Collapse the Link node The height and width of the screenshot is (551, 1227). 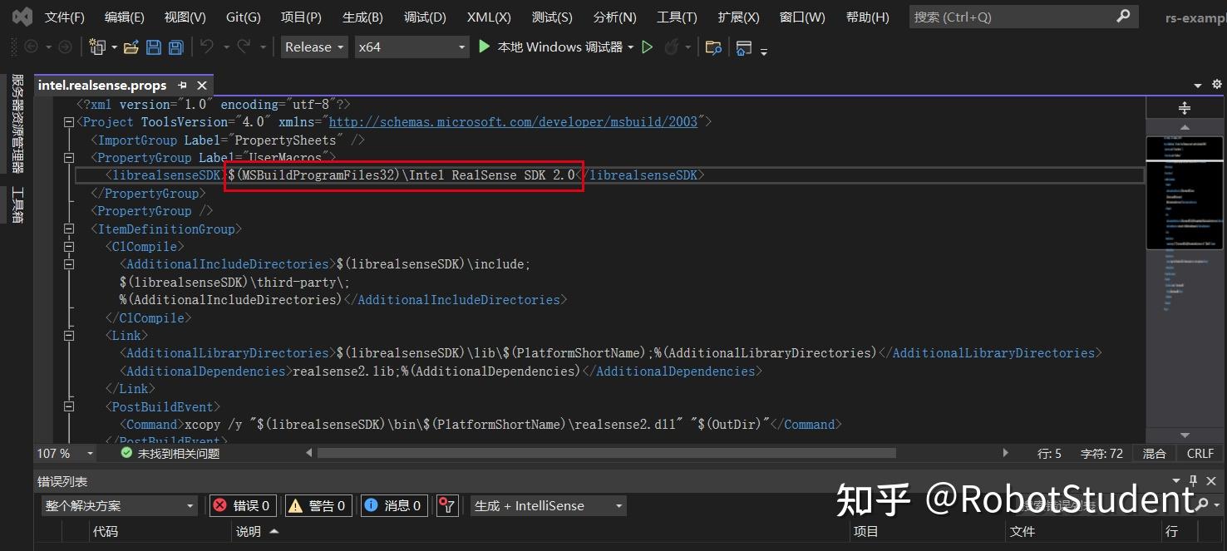click(69, 336)
